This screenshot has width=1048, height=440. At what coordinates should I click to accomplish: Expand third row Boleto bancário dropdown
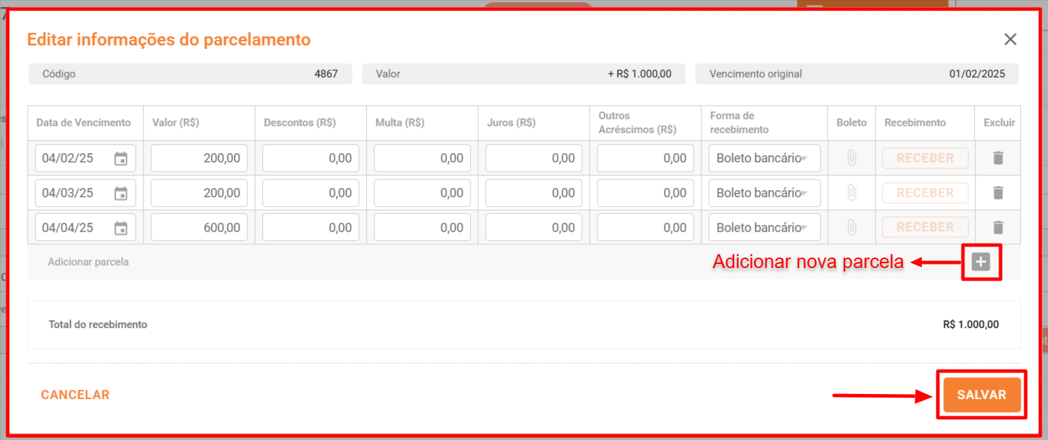click(x=764, y=228)
